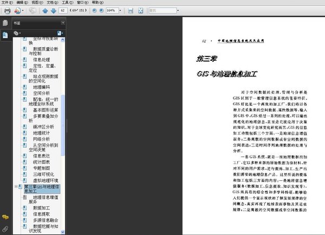Screen dimensions: 325x235
Task: Open the zoom percentage dropdown
Action: (x=120, y=10)
